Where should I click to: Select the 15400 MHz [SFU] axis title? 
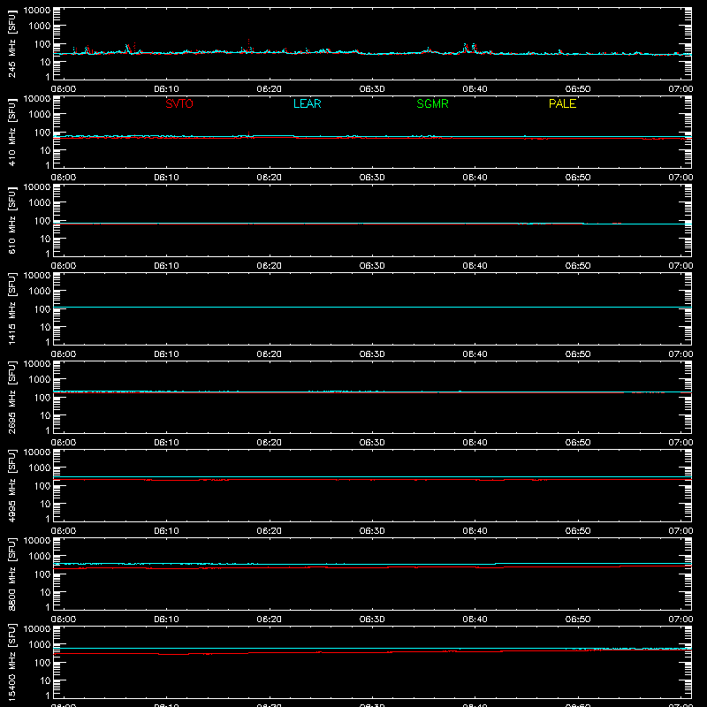pos(11,662)
